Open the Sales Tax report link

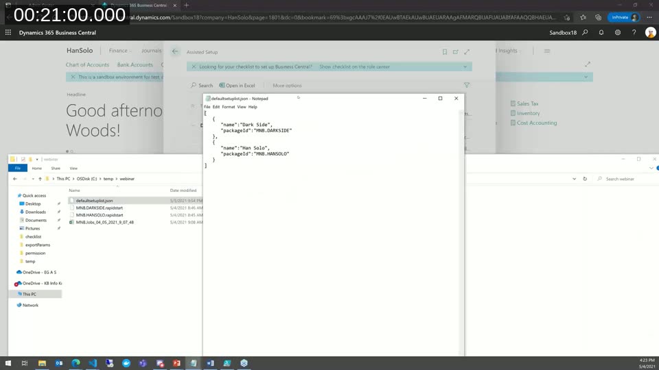[524, 103]
